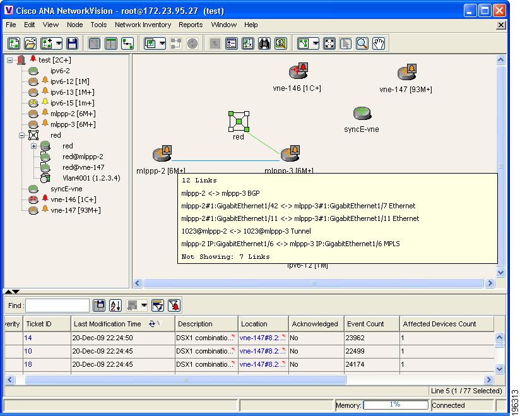520x416 pixels.
Task: Click the Memory usage progress bar
Action: coord(396,405)
